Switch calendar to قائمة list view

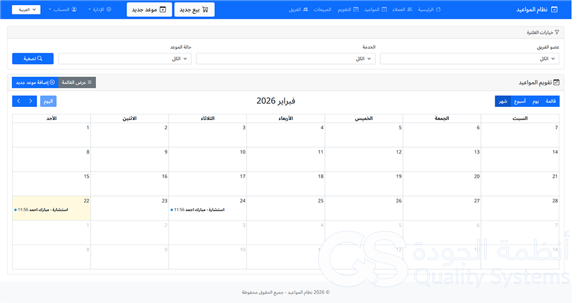(551, 101)
